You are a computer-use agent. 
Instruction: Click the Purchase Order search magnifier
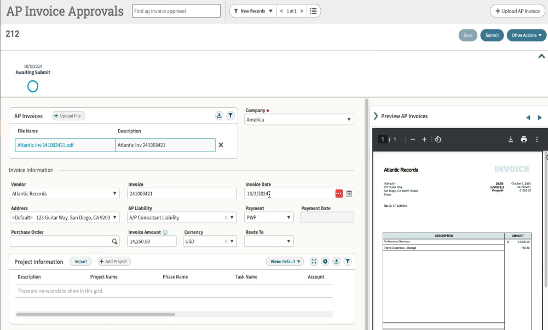point(114,241)
